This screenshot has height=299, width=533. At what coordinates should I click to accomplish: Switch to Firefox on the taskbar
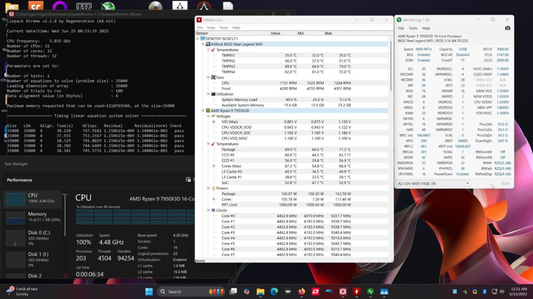coord(302,292)
